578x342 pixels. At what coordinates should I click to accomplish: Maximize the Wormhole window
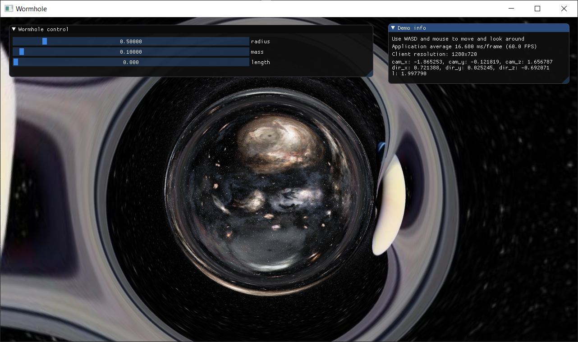click(537, 9)
